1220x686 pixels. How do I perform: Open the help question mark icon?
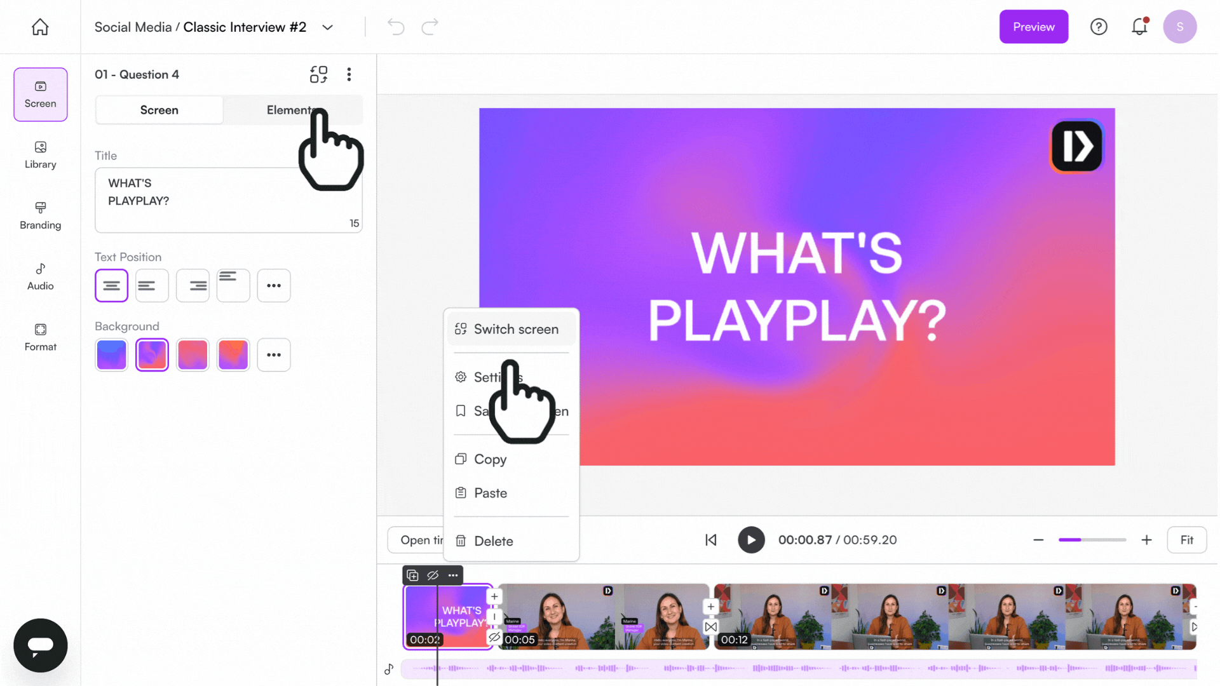(x=1099, y=27)
